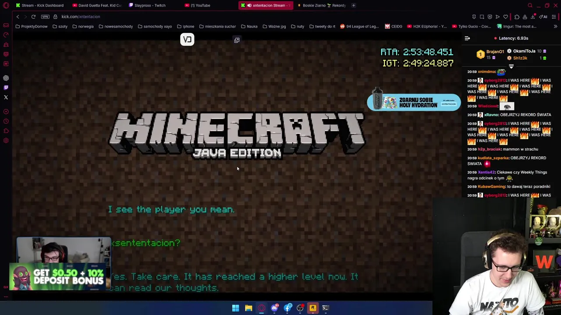Open the player icon in sidebar
Viewport: 561px width, 315px height.
click(x=6, y=112)
